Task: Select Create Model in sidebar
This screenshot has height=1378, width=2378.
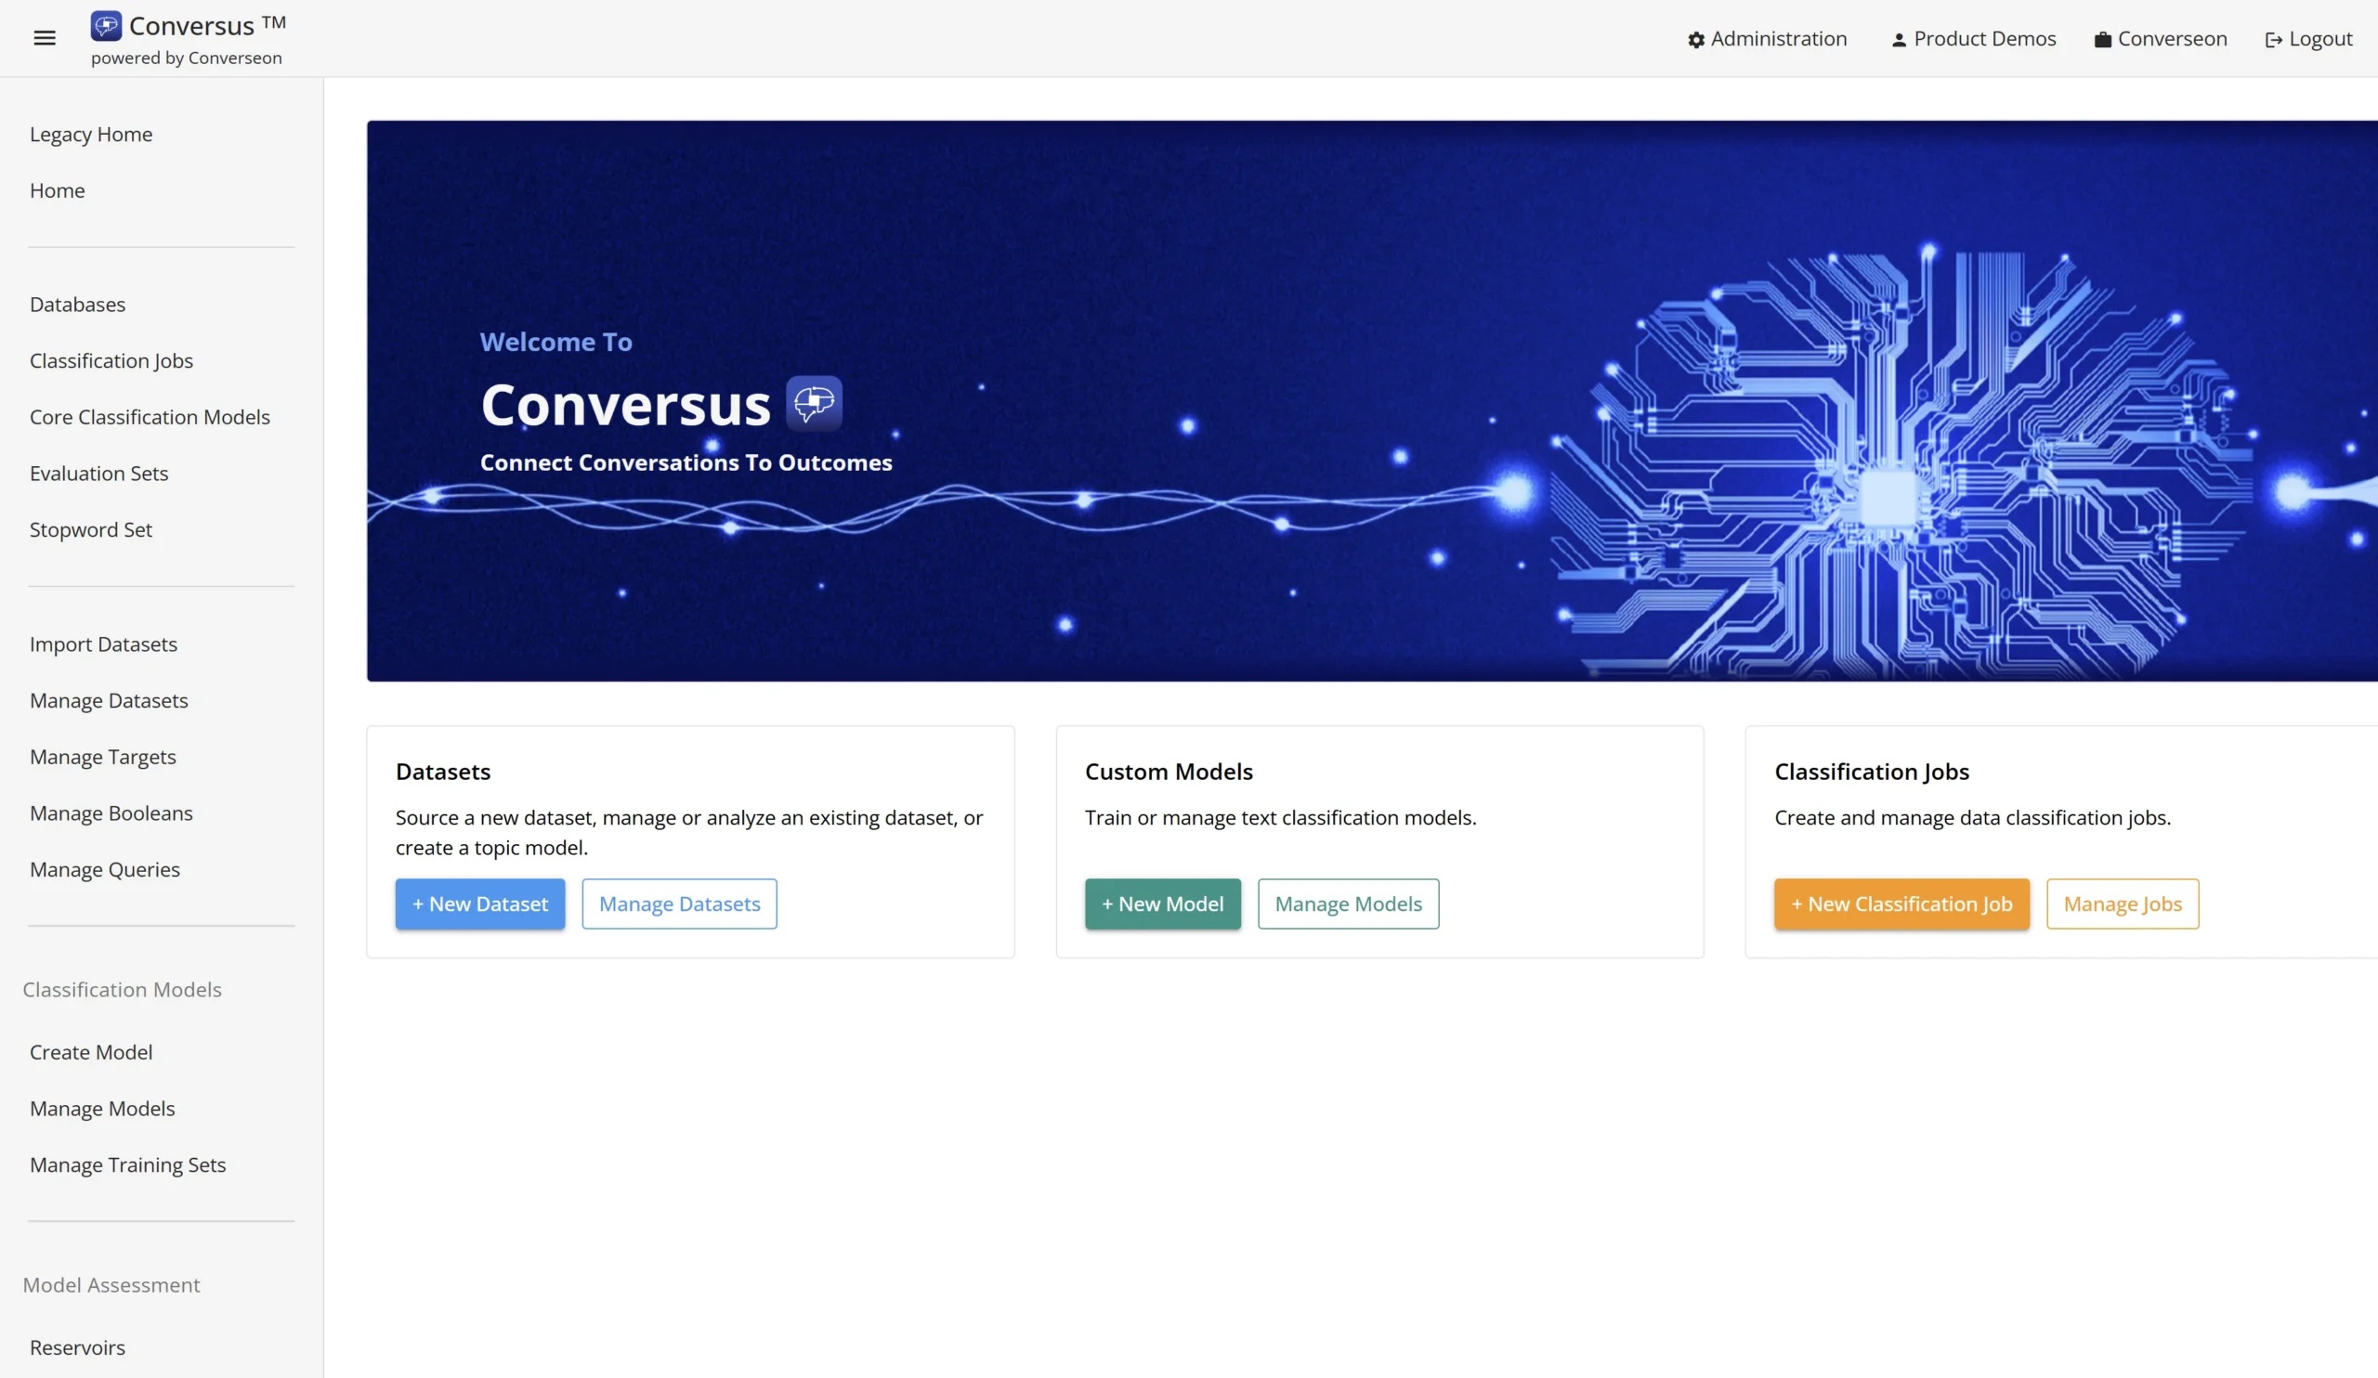Action: pos(91,1052)
